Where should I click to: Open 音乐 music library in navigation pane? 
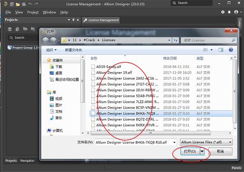click(x=59, y=118)
